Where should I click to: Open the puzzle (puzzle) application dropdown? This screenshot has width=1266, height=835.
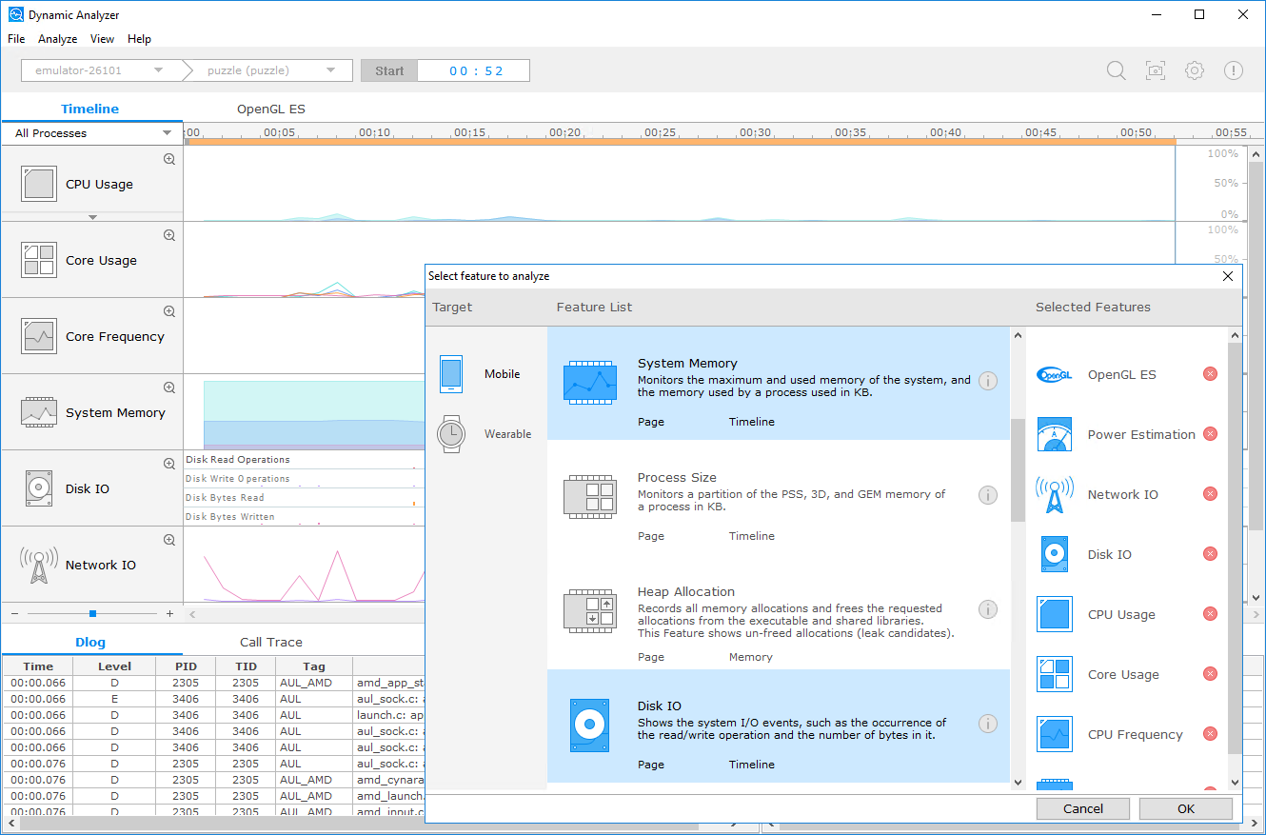[x=331, y=70]
